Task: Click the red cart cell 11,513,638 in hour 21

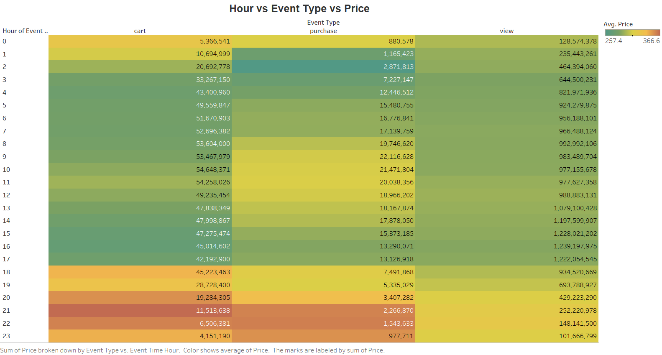Action: [140, 311]
